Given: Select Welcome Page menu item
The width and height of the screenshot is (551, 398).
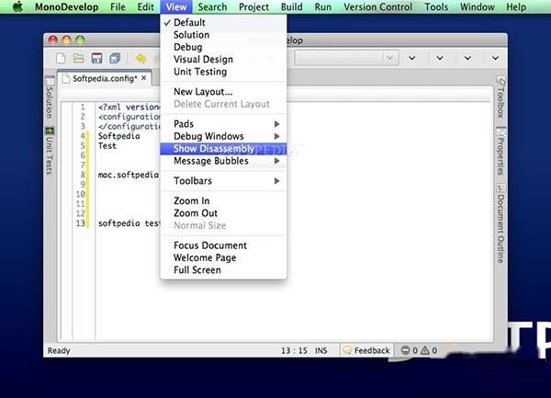Looking at the screenshot, I should 223,257.
